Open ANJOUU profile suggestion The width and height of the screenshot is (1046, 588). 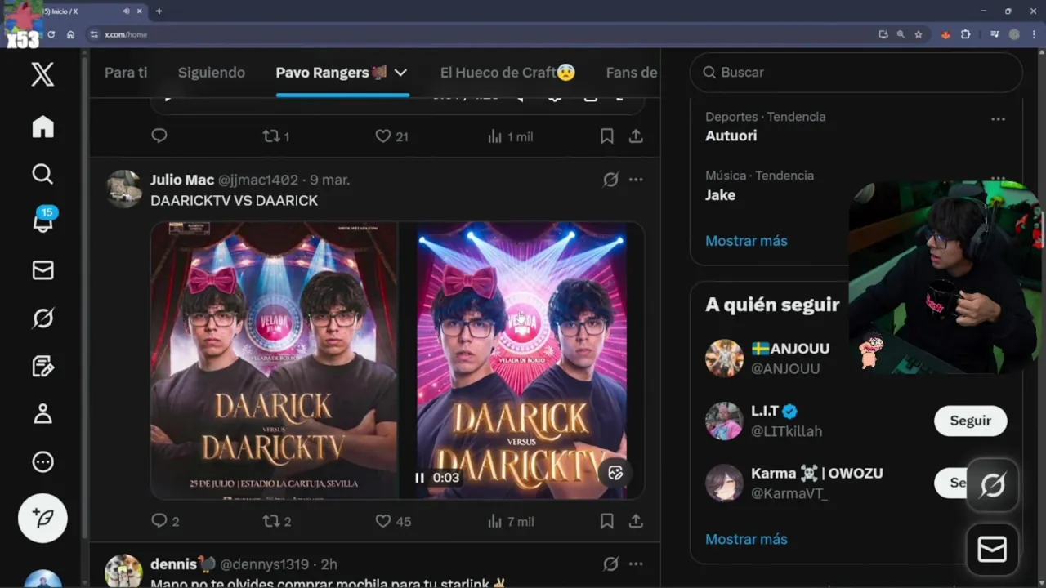pos(790,349)
